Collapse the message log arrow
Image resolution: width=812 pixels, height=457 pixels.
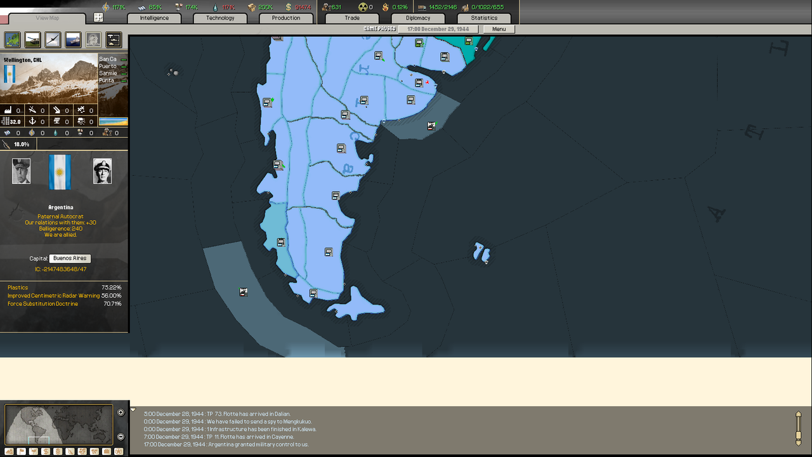(x=133, y=410)
